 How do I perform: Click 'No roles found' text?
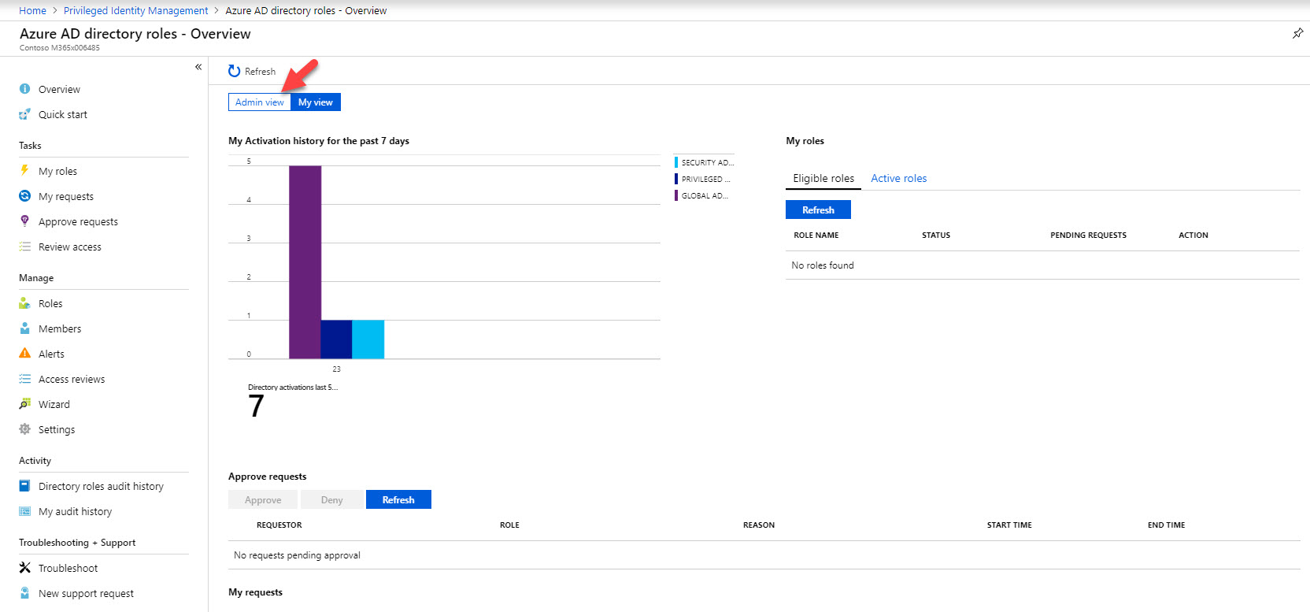[823, 265]
